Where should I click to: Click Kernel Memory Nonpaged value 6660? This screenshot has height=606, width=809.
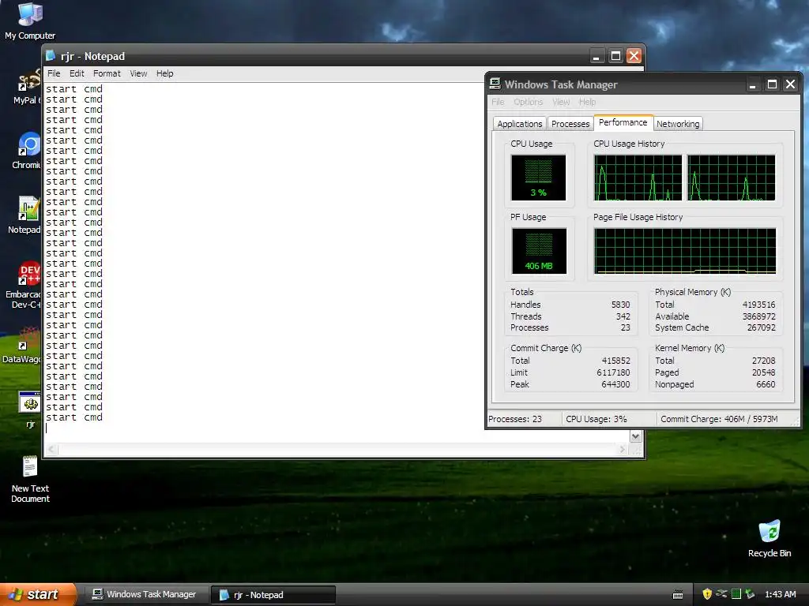(765, 384)
